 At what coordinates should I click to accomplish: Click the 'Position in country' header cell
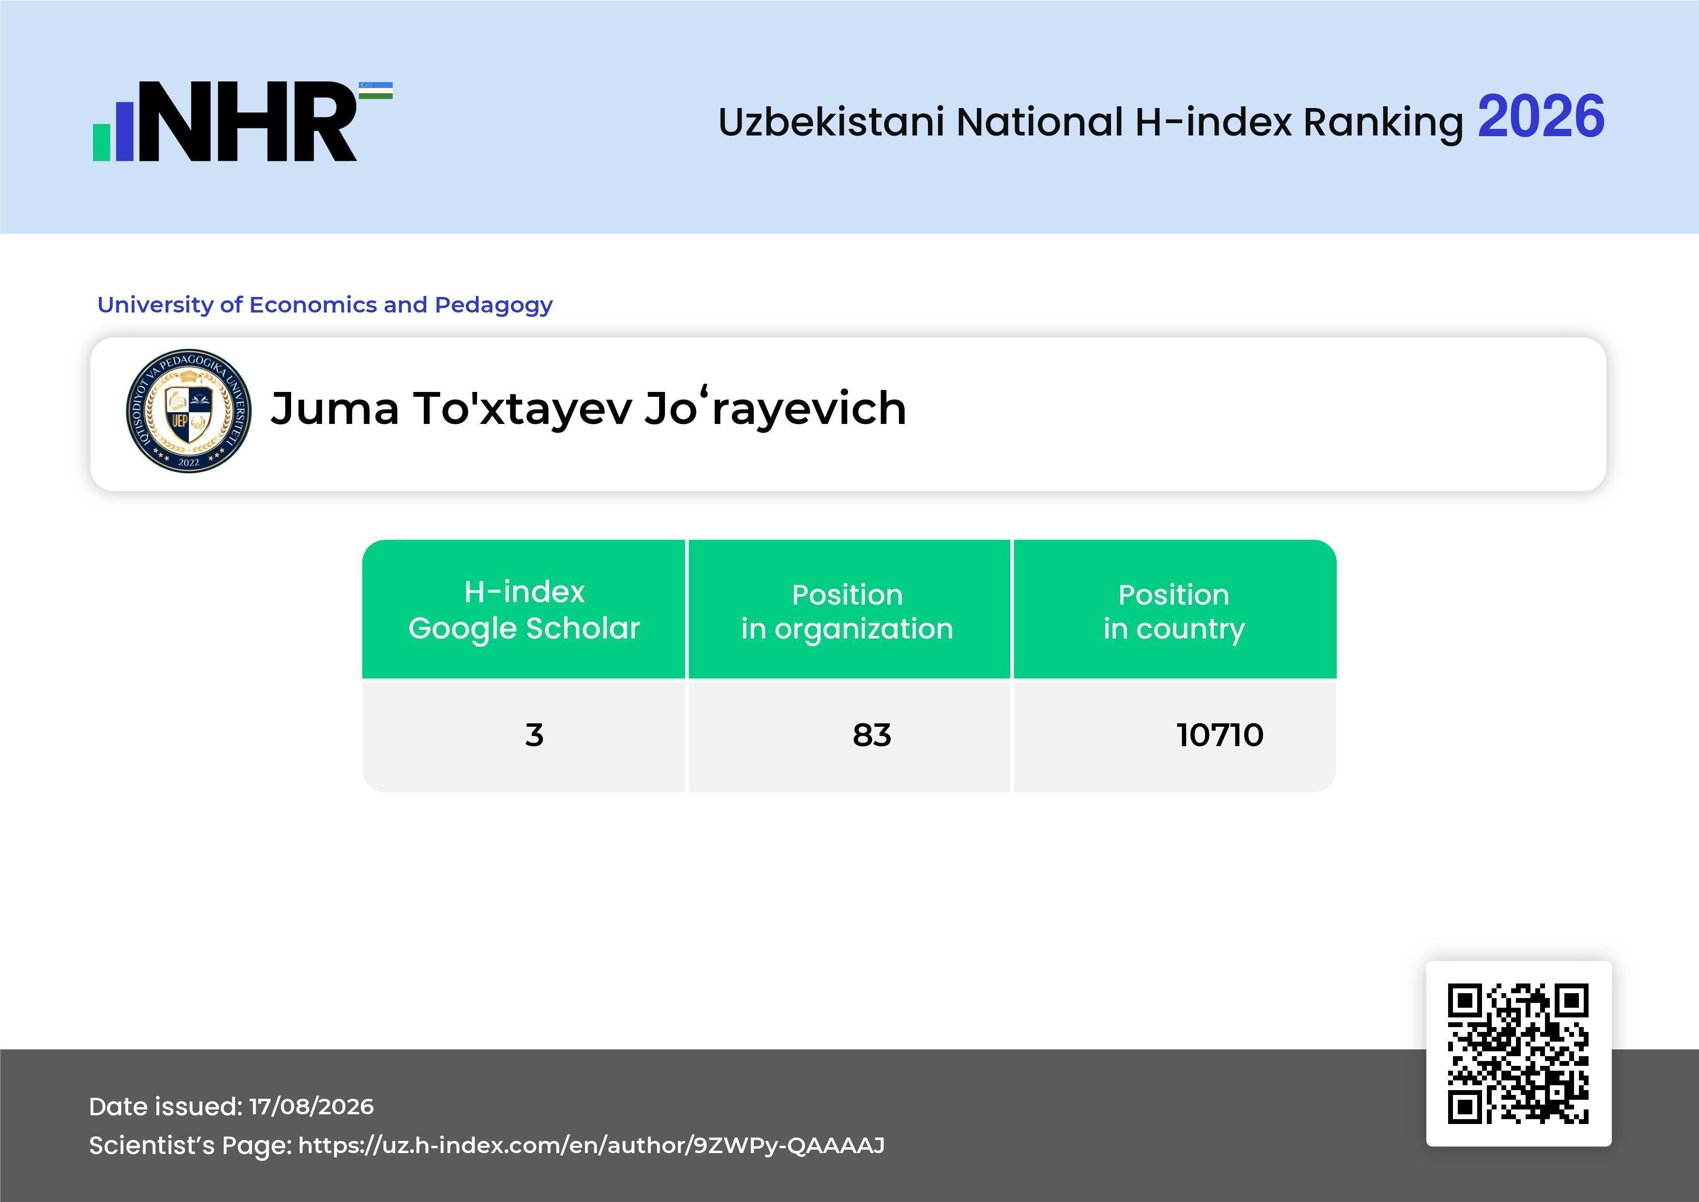[x=1174, y=609]
